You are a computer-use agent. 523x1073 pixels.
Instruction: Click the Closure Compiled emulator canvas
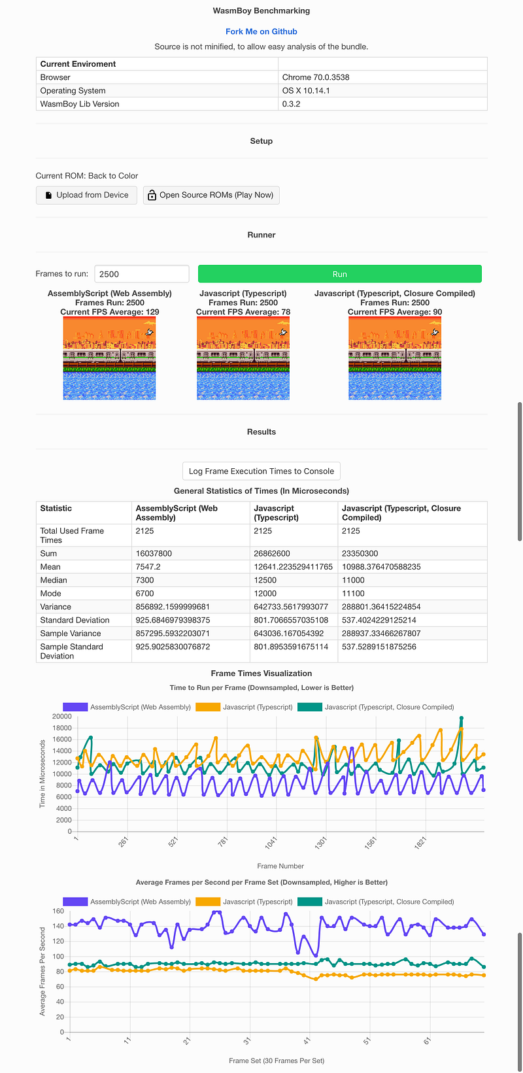pos(395,358)
